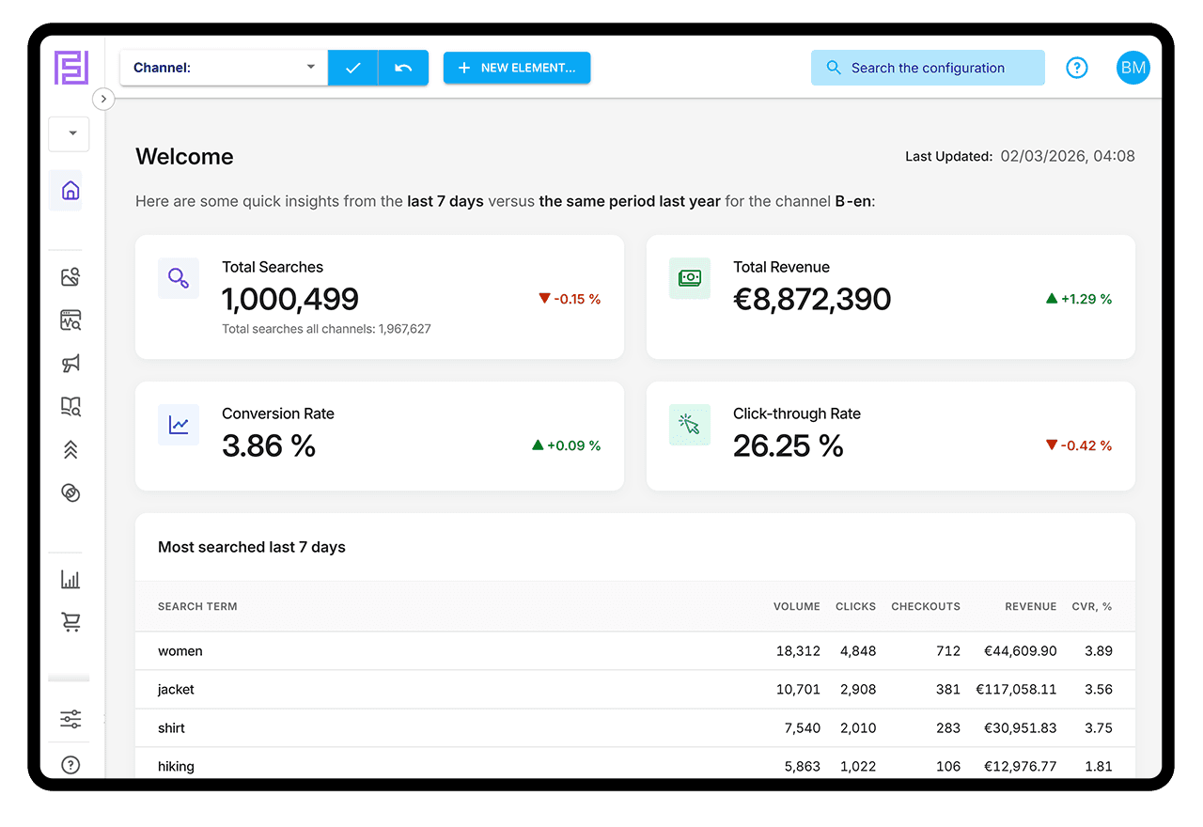Screen dimensions: 1203x827
Task: Open help via the top question mark icon
Action: (1077, 68)
